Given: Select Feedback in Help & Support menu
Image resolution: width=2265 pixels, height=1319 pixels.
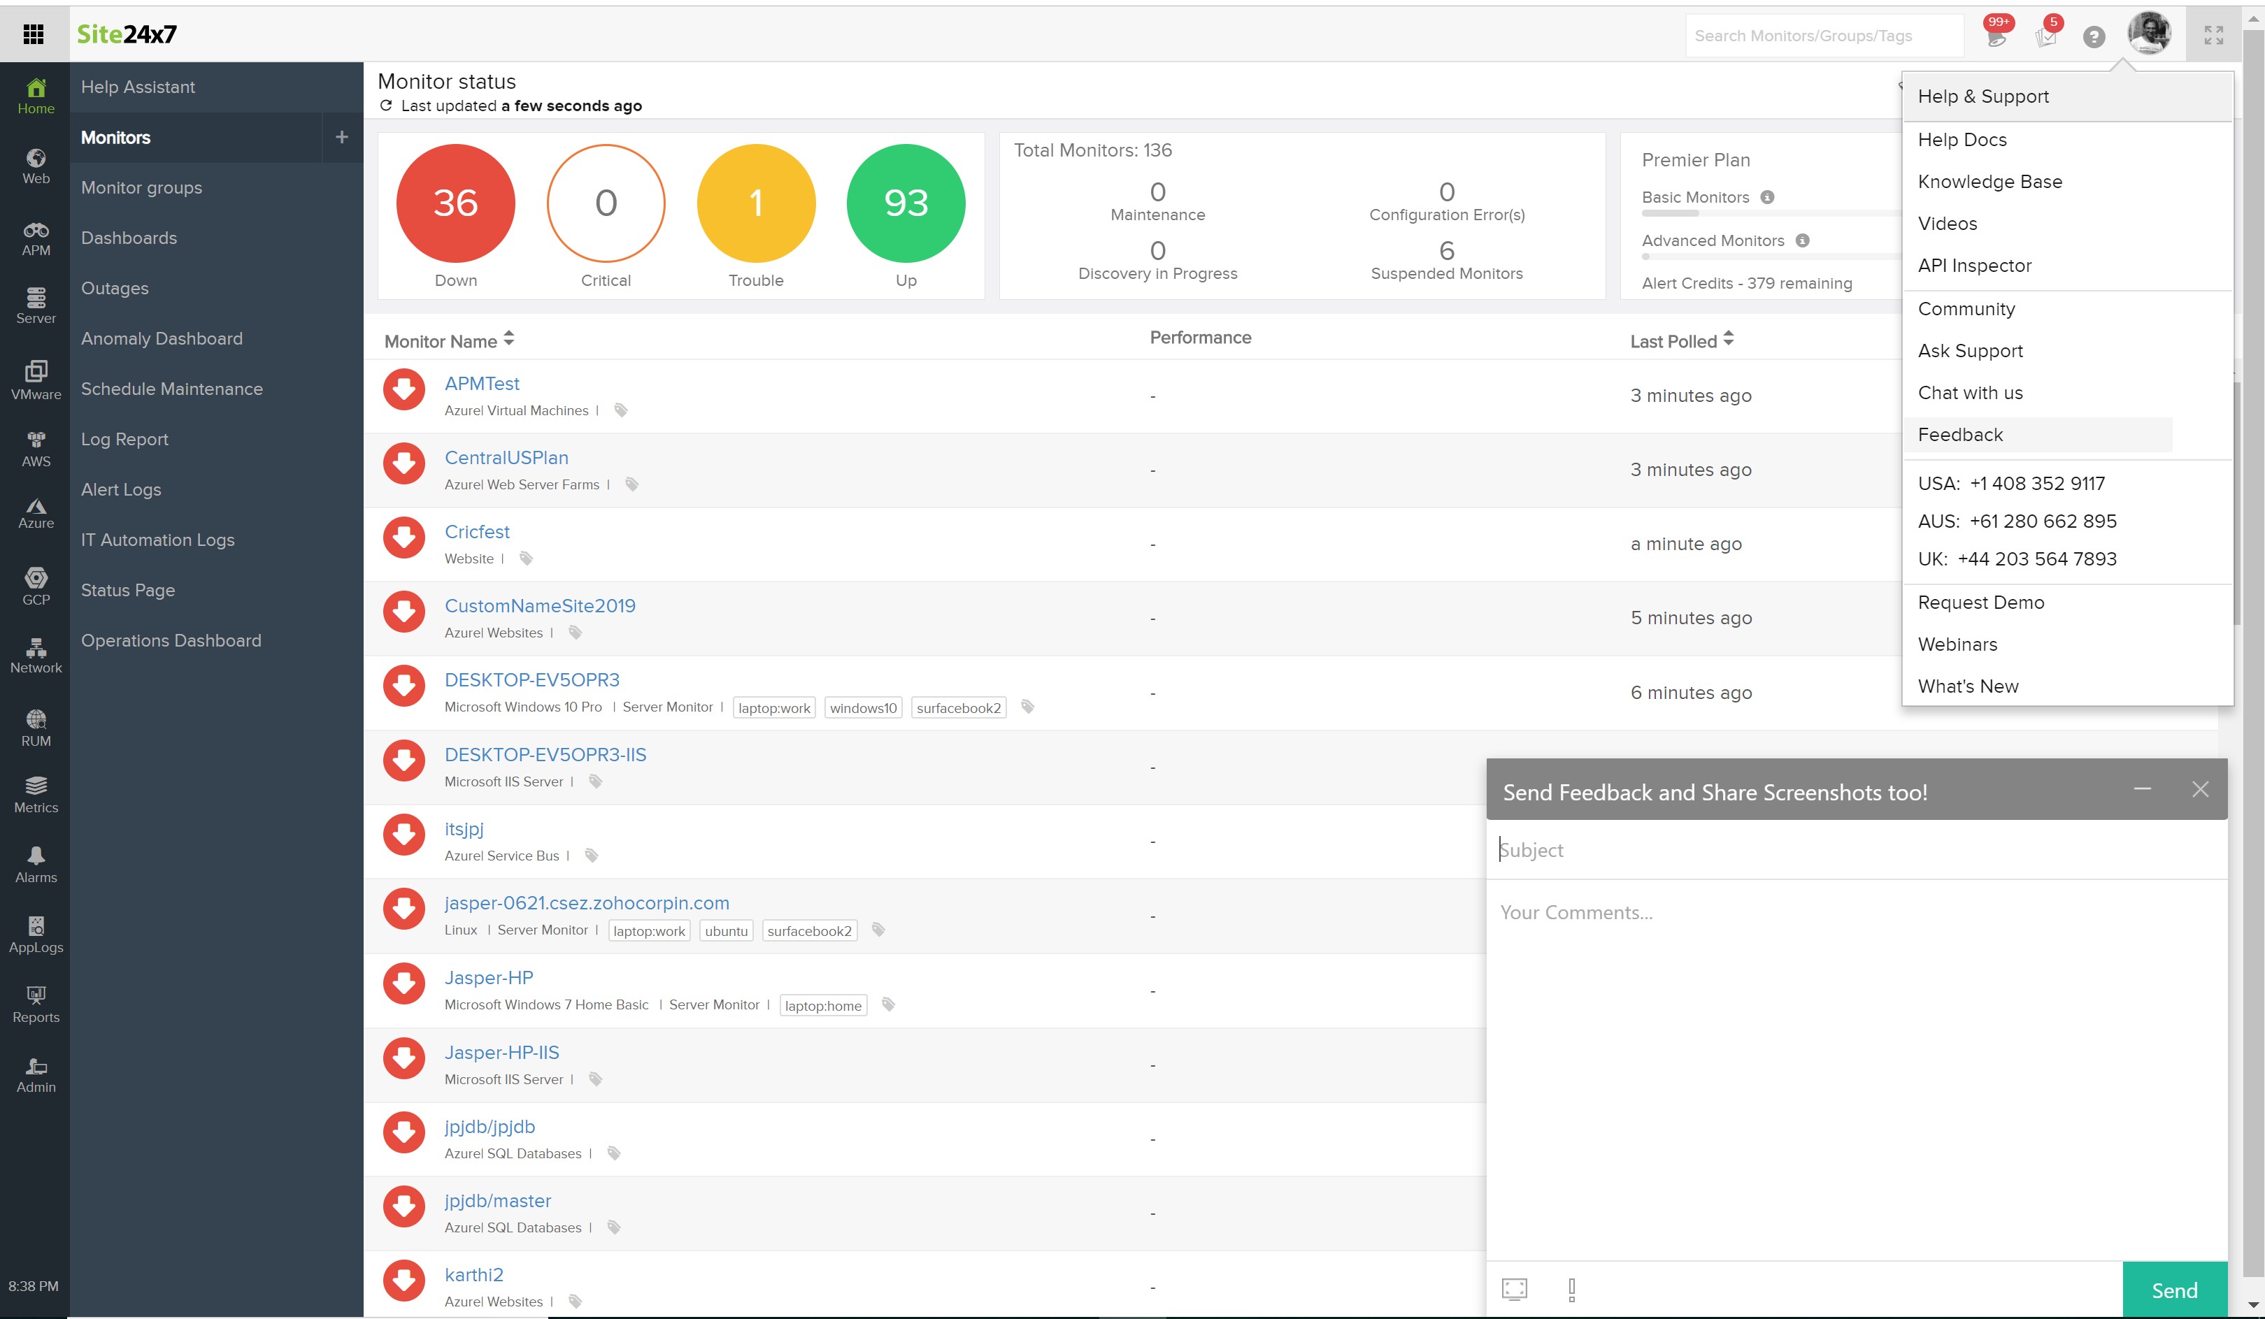Looking at the screenshot, I should pos(1959,435).
